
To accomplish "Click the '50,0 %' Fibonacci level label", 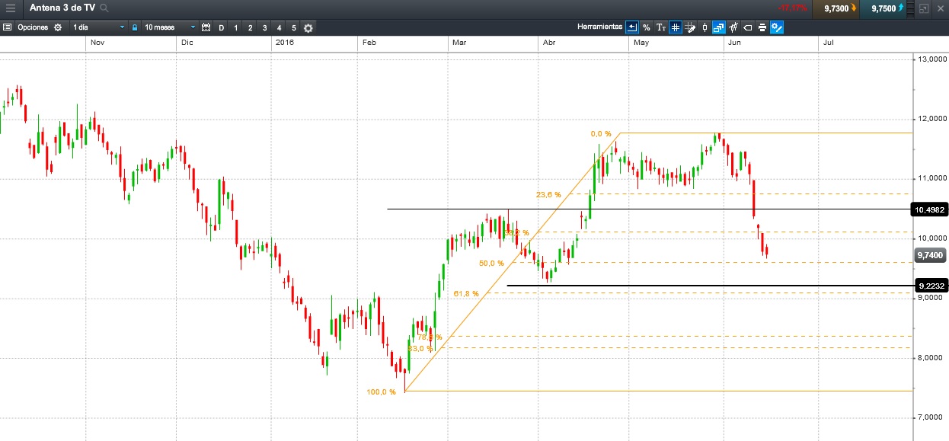I will point(491,264).
